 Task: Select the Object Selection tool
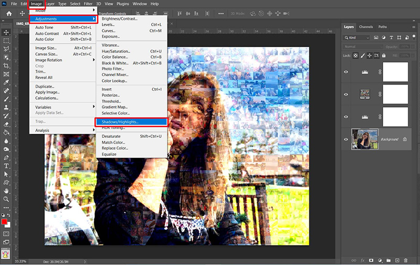pos(6,57)
